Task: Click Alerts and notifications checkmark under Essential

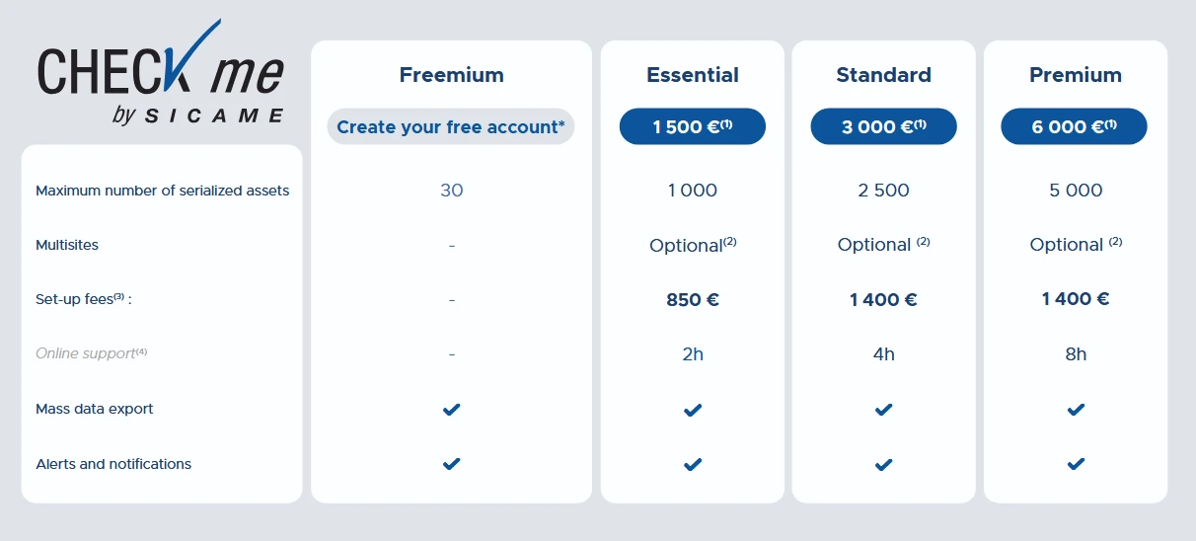Action: pyautogui.click(x=693, y=463)
